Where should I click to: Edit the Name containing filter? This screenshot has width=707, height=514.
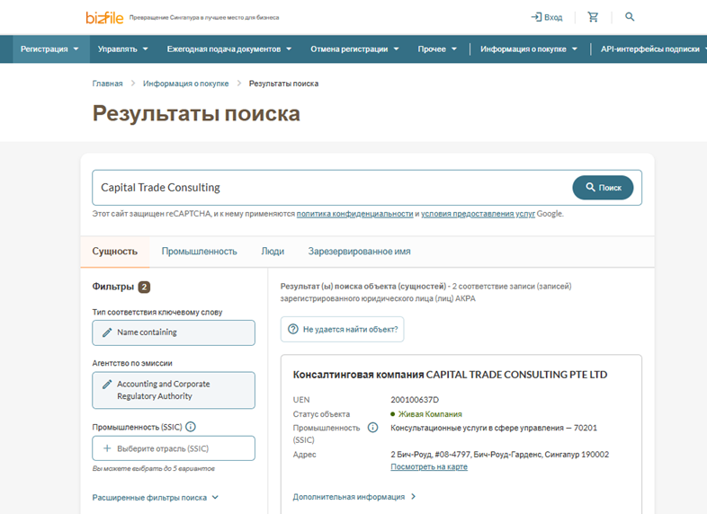tap(174, 332)
